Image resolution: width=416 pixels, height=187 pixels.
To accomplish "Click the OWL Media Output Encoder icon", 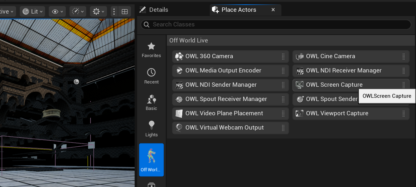I will 179,70.
